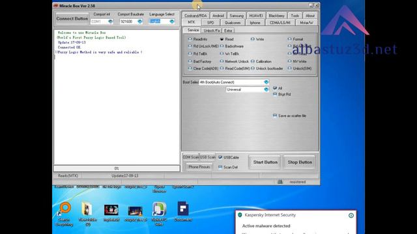Expand the Universal dropdown
417x234 pixels.
click(266, 90)
